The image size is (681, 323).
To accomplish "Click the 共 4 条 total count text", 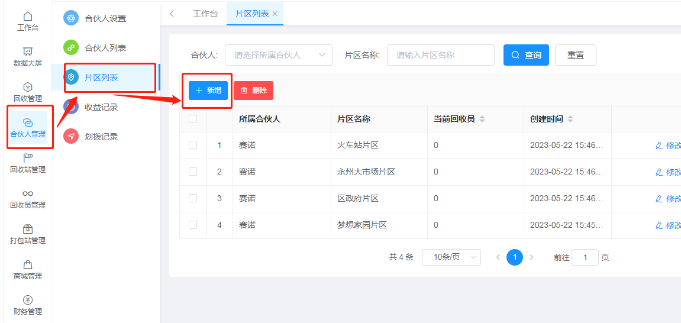I will (x=401, y=257).
